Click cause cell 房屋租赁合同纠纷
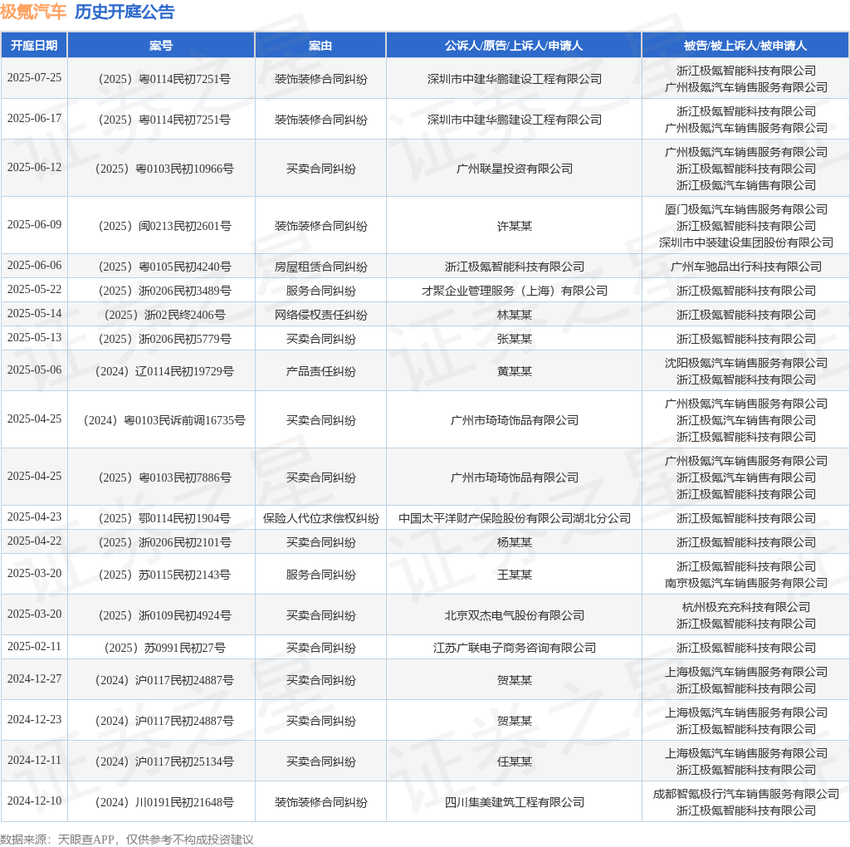This screenshot has width=850, height=847. pos(320,267)
